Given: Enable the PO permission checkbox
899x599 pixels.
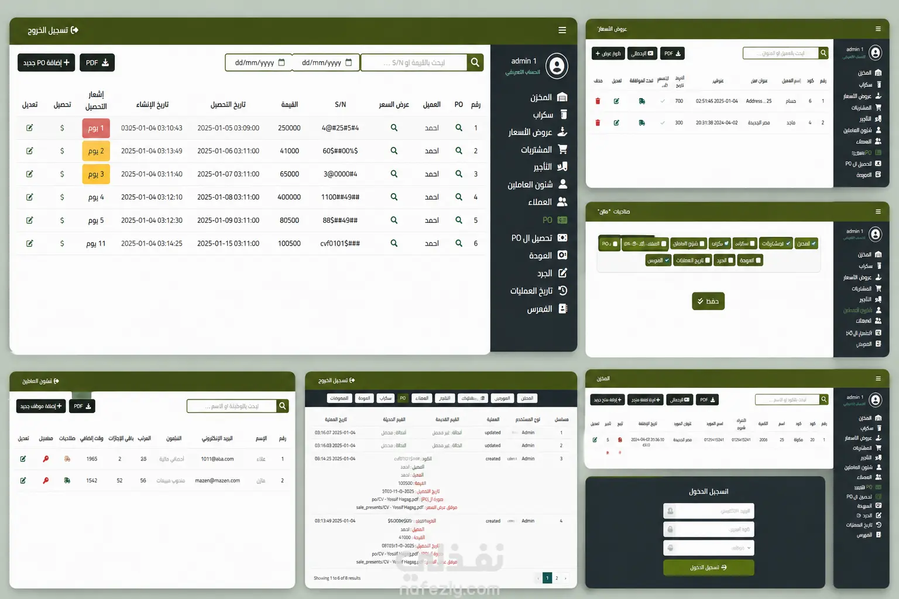Looking at the screenshot, I should (615, 243).
